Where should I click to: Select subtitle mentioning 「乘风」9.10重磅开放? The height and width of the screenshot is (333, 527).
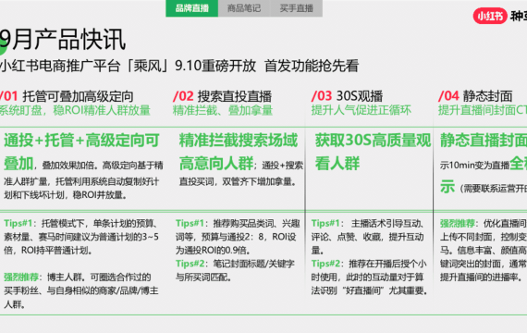pos(179,66)
